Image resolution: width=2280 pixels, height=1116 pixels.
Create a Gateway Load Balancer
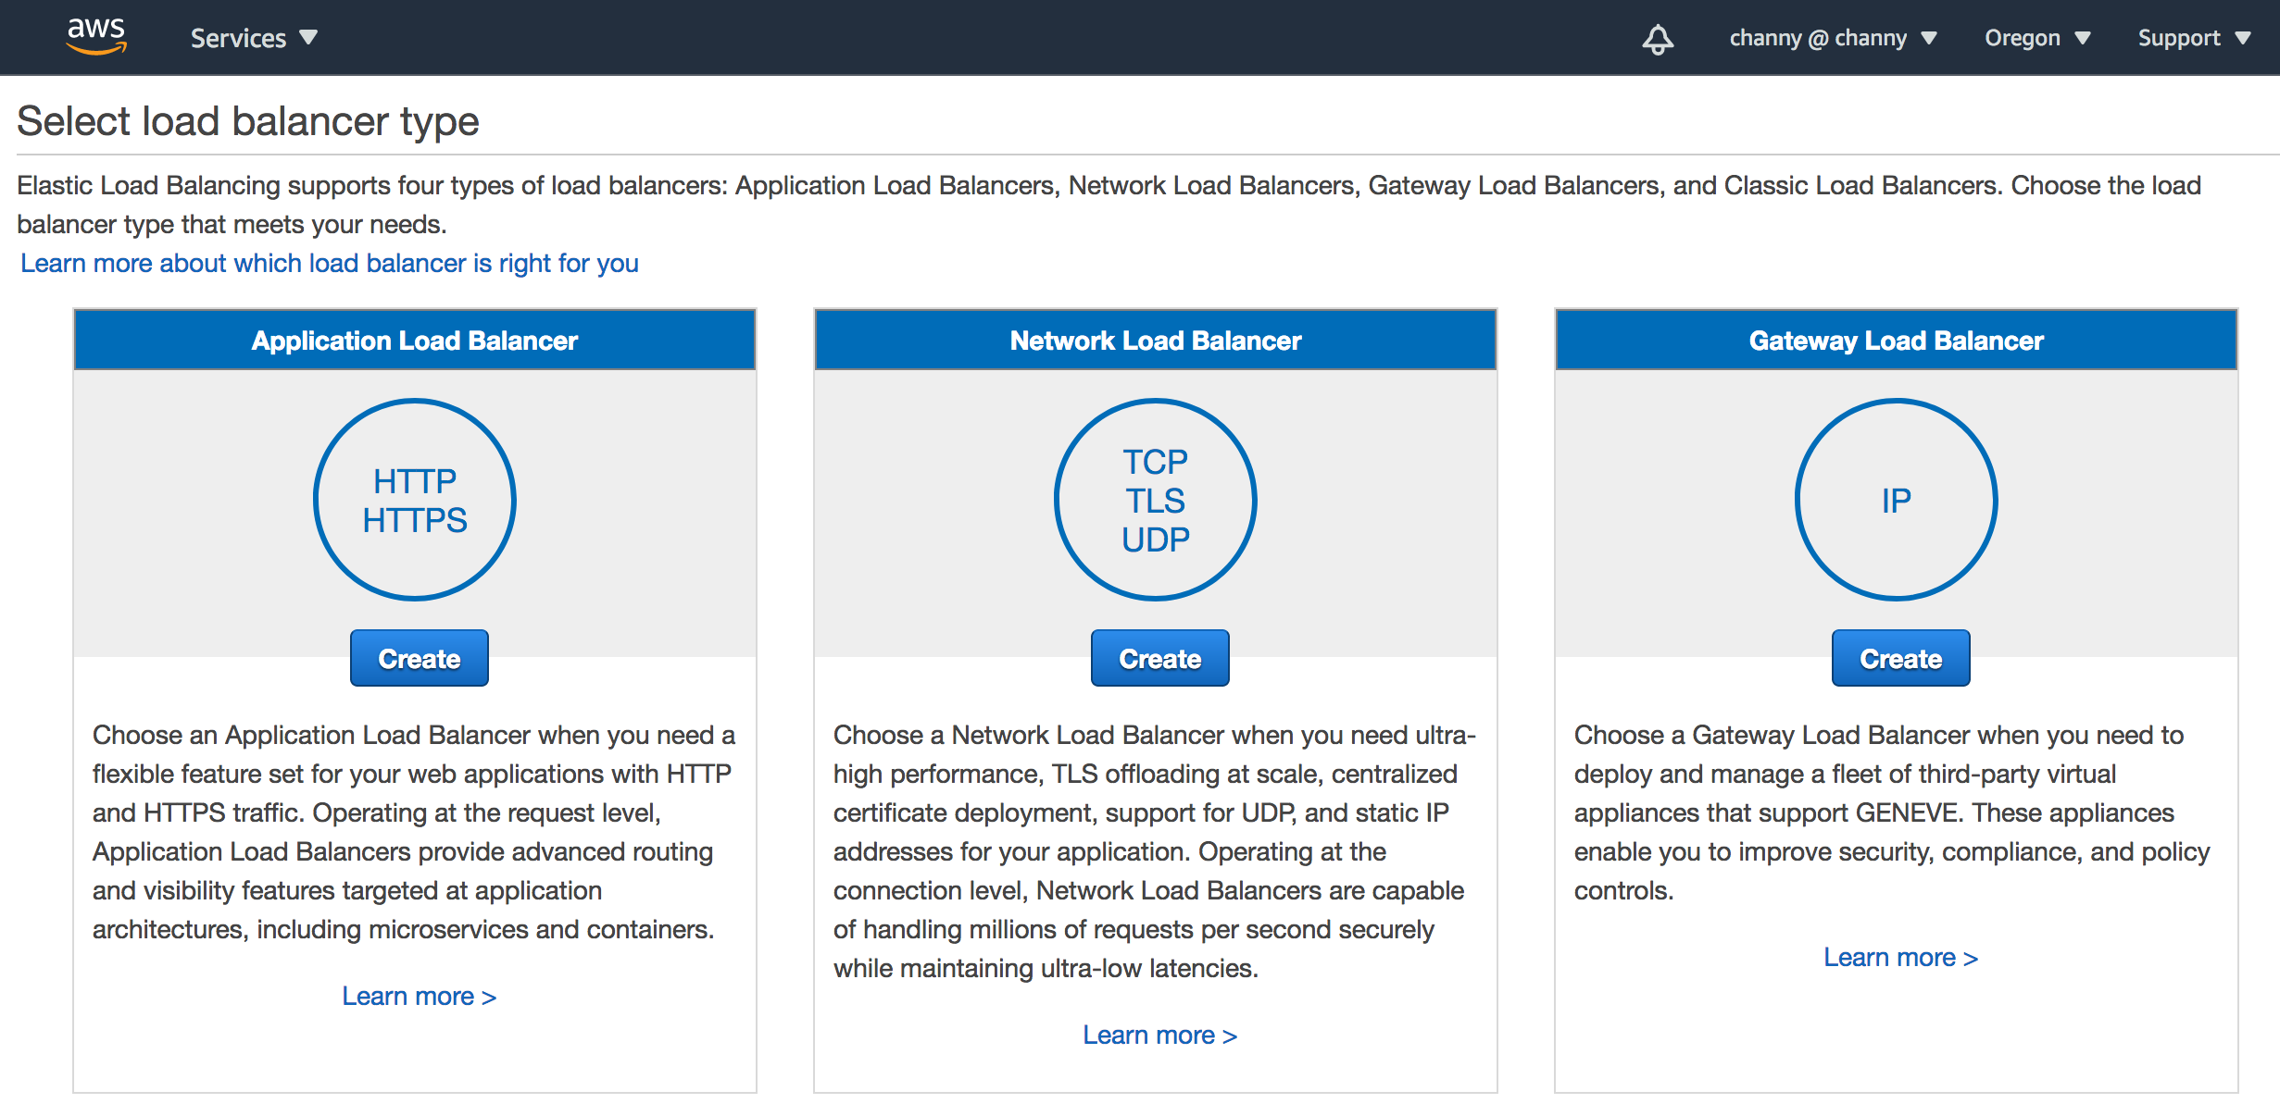pyautogui.click(x=1900, y=659)
